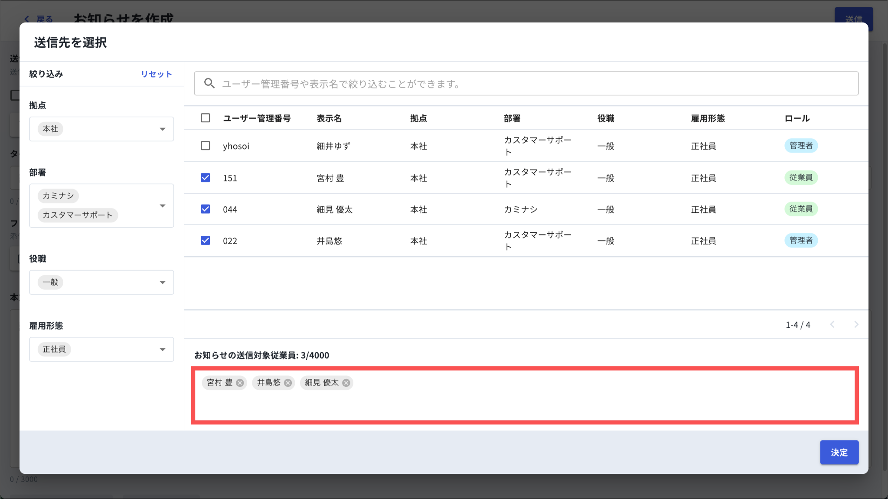Open the 雇用形態 dropdown showing 正社員

[163, 349]
